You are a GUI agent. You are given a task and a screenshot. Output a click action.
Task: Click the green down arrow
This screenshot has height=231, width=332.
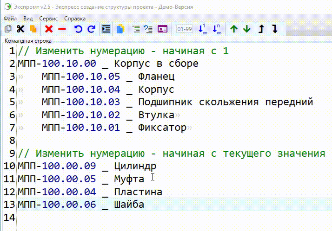click(247, 29)
